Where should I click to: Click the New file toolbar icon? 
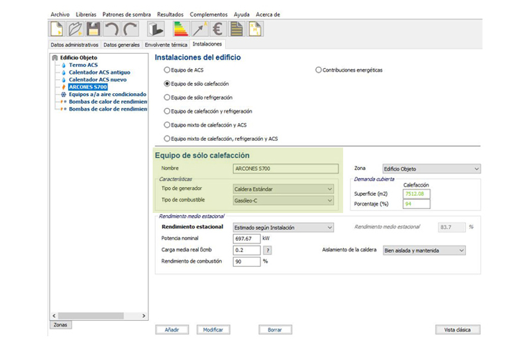point(57,29)
